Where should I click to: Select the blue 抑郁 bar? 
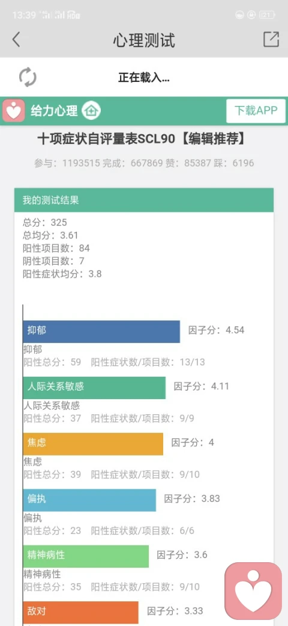(x=101, y=332)
